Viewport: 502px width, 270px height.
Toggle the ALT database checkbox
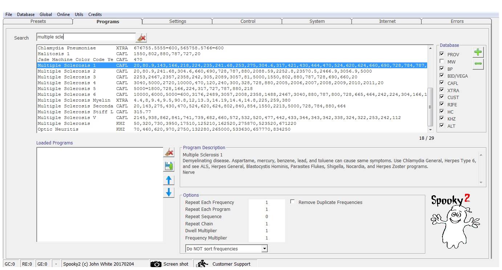tap(442, 126)
